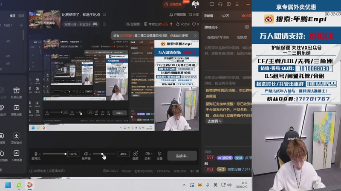Click the 穿越火线 - 职业选手 category tag

point(81,24)
